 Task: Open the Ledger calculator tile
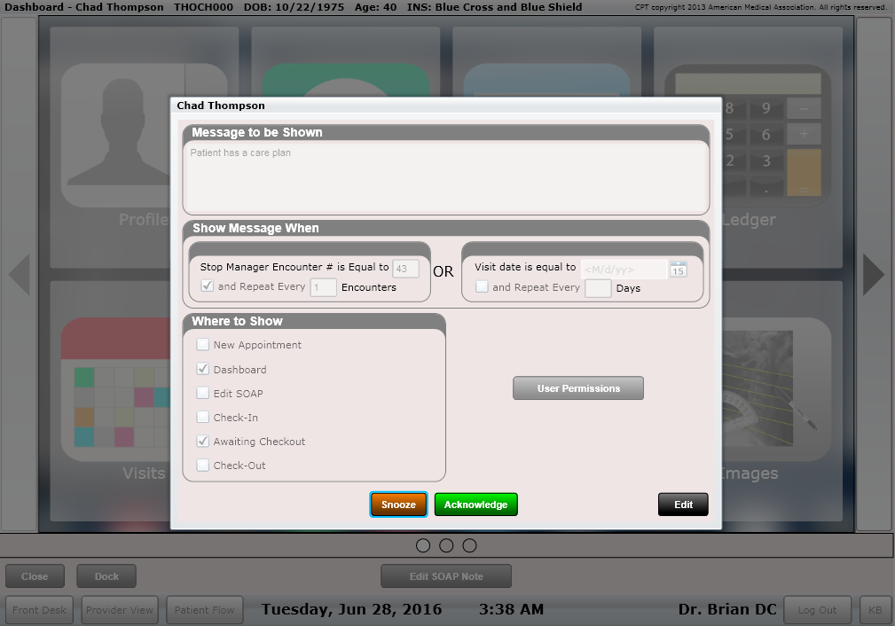[776, 133]
